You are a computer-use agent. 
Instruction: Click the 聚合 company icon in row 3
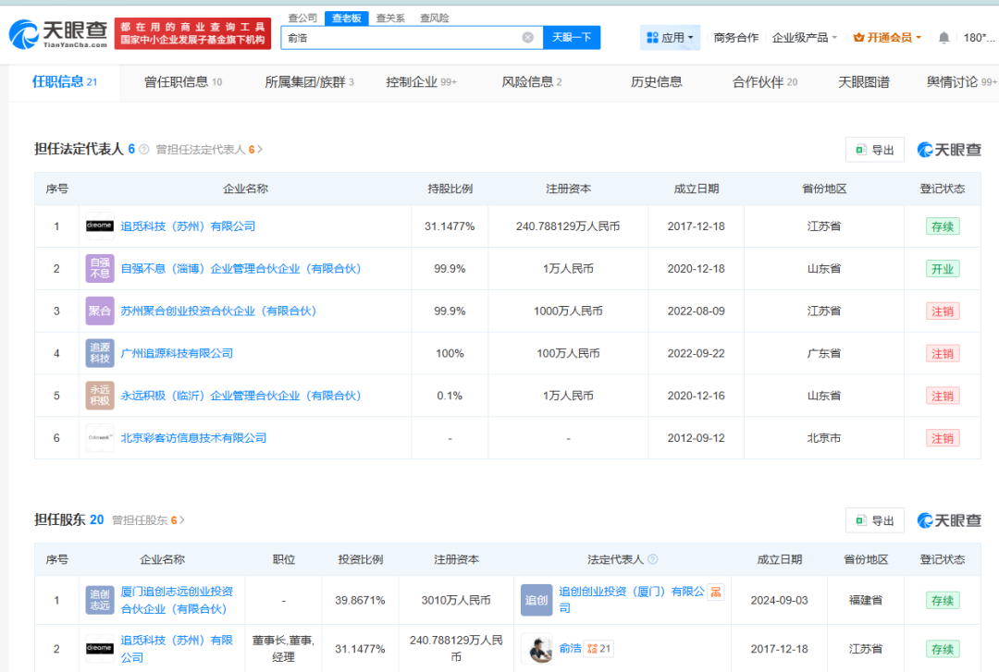100,311
